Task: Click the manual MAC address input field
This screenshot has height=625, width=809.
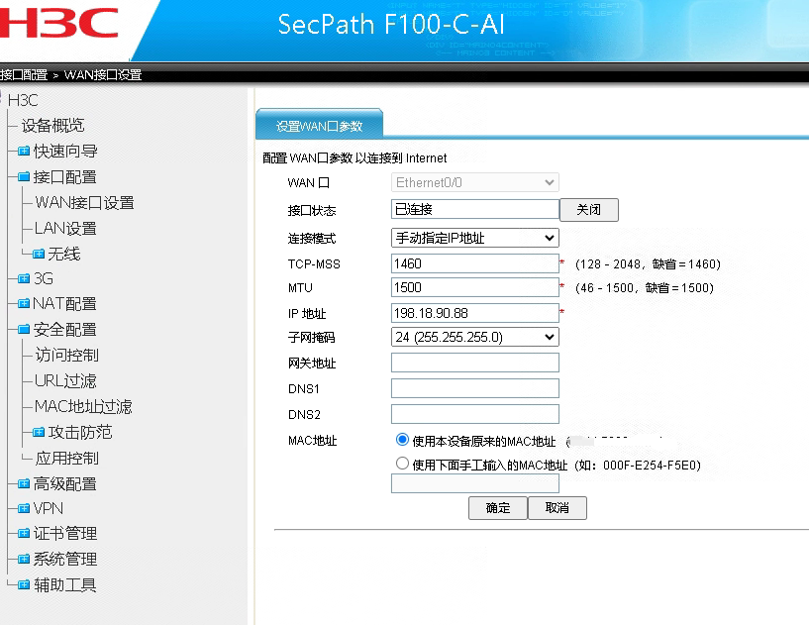Action: point(474,483)
